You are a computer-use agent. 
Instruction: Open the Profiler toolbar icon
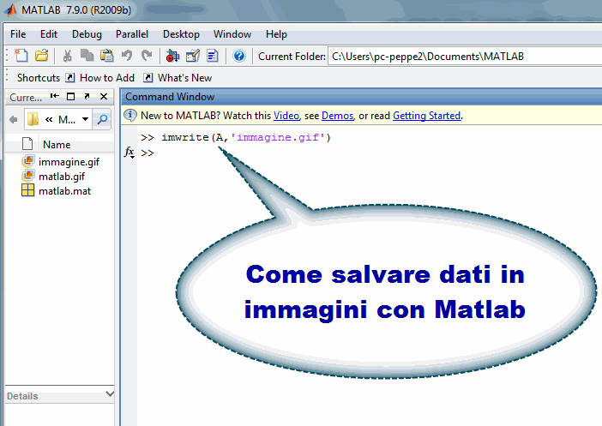[213, 56]
